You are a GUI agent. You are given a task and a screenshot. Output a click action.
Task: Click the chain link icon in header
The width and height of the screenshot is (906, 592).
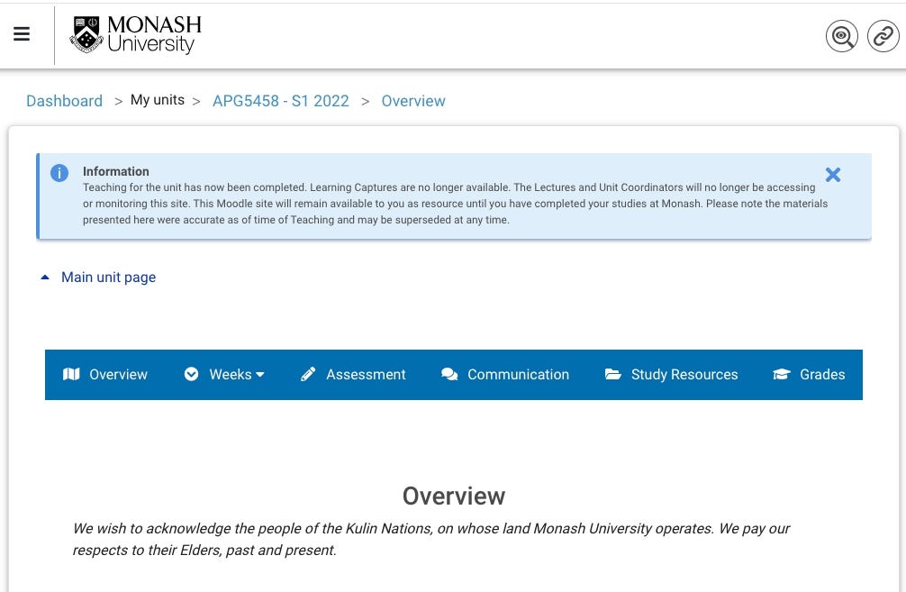tap(883, 36)
